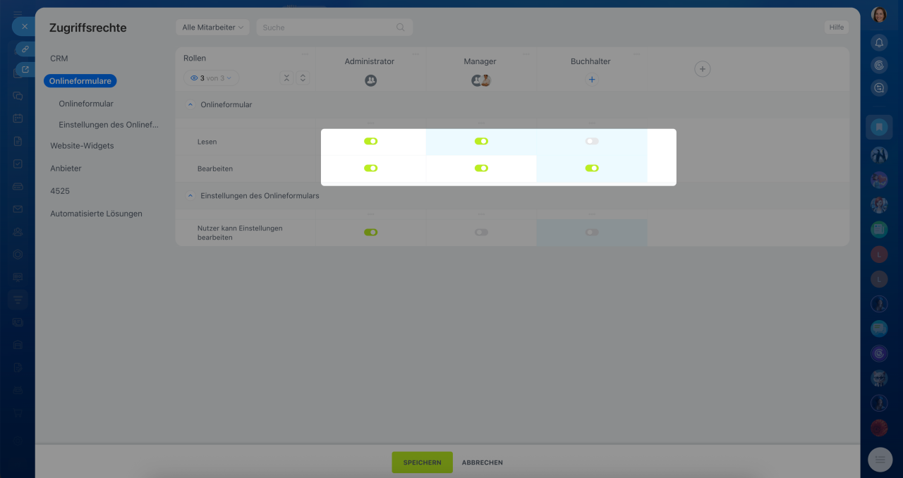Open the Buchhalter role three-dot menu
The height and width of the screenshot is (478, 903).
pos(637,54)
